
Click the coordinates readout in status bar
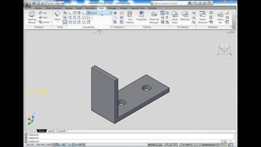tap(39, 145)
